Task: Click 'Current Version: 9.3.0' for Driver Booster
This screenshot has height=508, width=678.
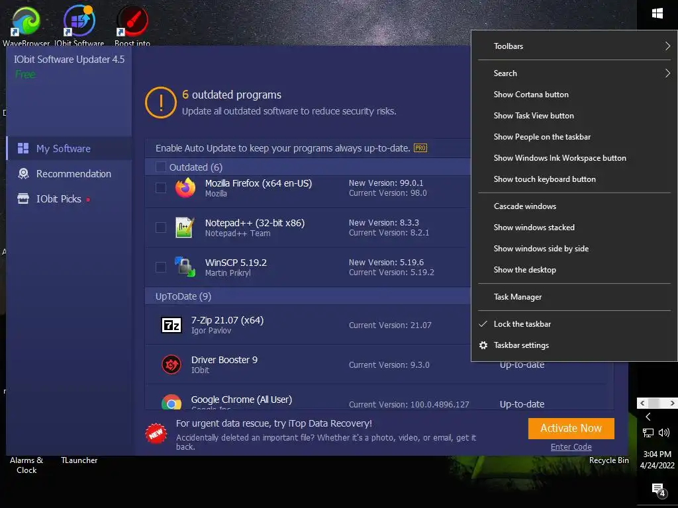Action: pyautogui.click(x=389, y=364)
